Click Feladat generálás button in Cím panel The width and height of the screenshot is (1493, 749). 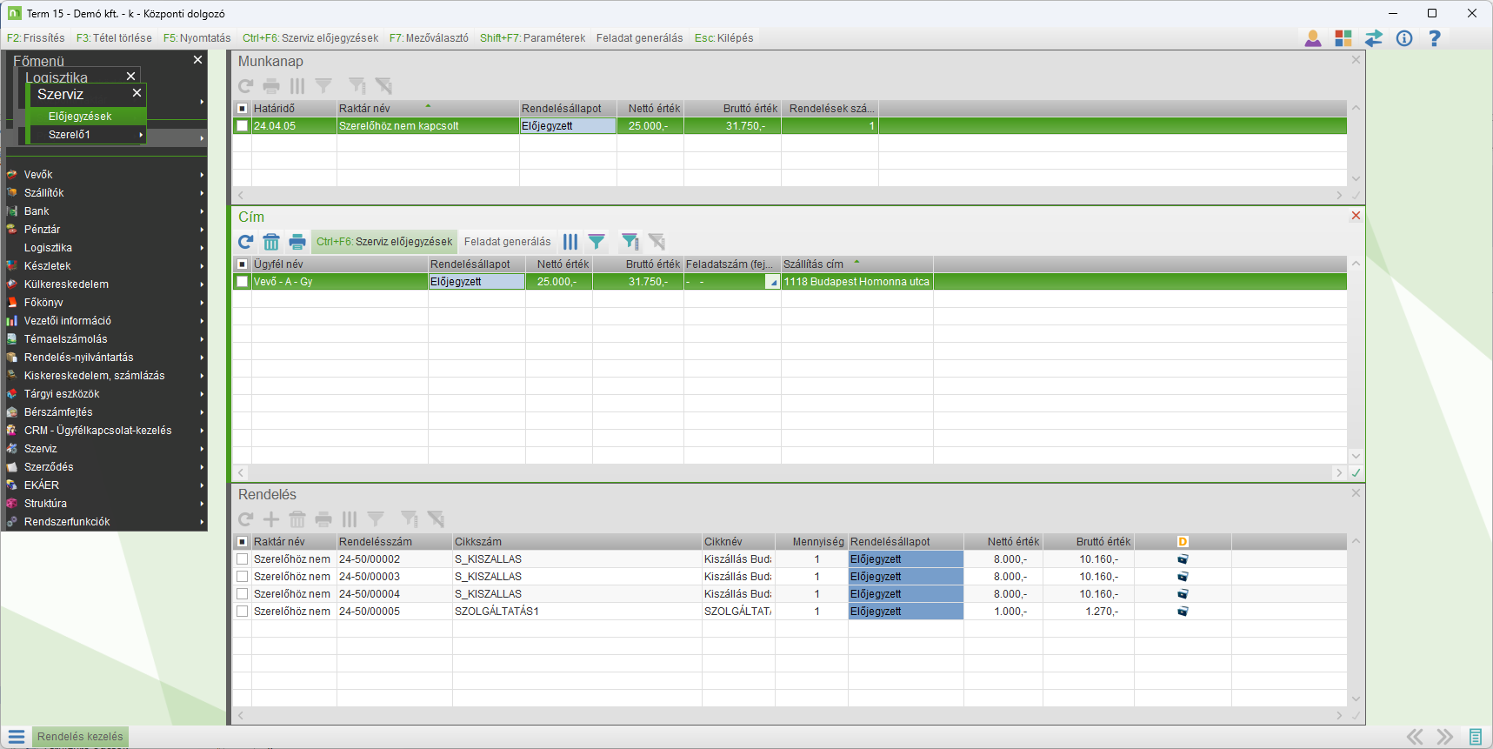click(507, 242)
